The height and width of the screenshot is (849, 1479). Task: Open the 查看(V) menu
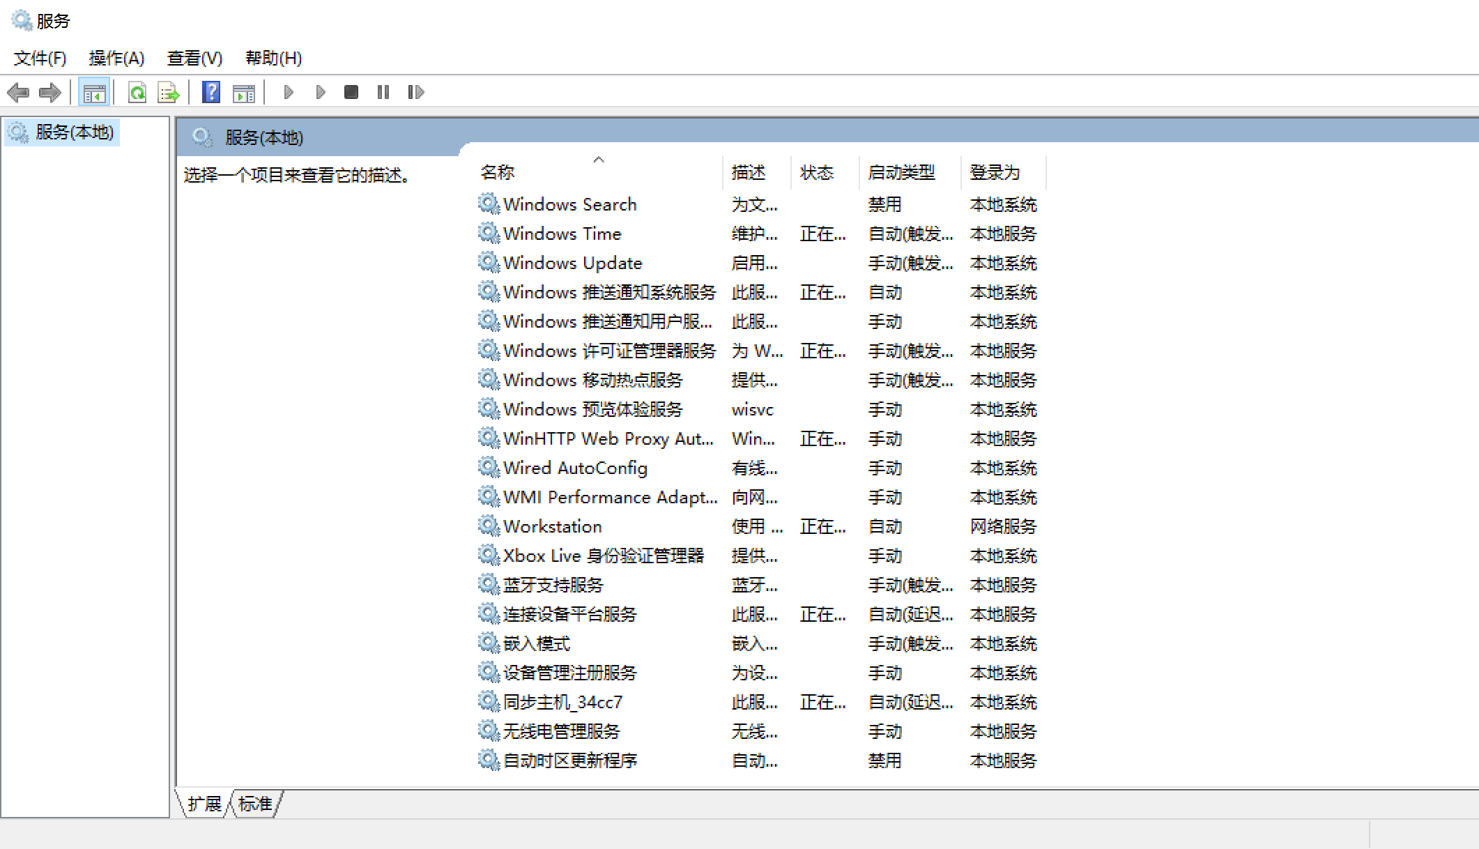[x=194, y=58]
